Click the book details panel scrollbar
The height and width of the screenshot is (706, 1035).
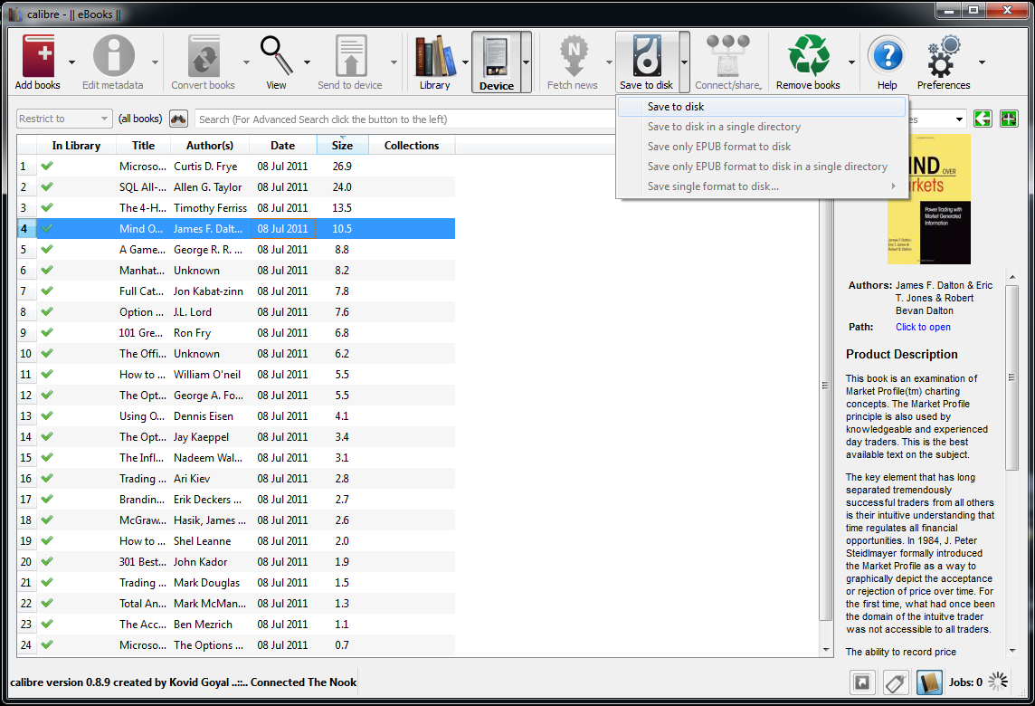pyautogui.click(x=1011, y=377)
